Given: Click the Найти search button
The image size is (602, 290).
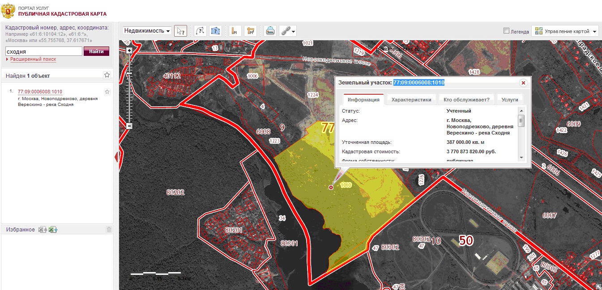Looking at the screenshot, I should (96, 51).
